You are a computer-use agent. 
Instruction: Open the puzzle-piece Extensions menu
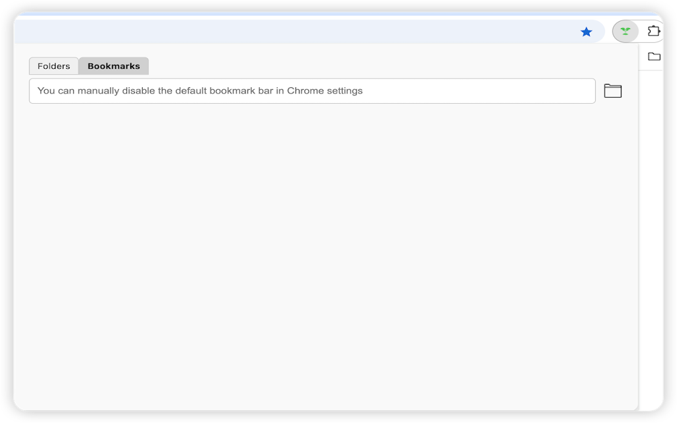tap(653, 31)
